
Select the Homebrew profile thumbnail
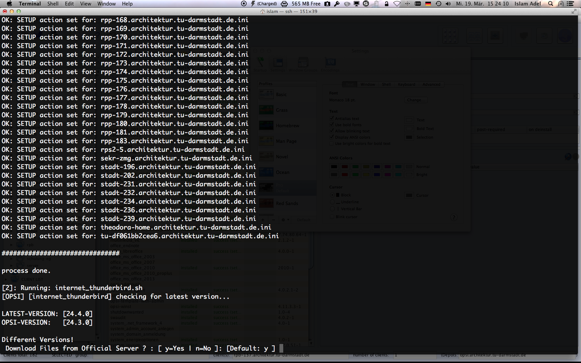coord(266,125)
